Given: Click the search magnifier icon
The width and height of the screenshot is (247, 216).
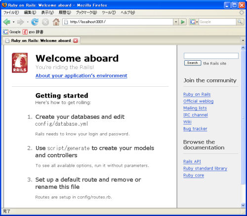Looking at the screenshot, I should click(240, 22).
